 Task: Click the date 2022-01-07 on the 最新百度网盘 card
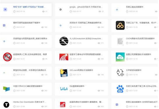tap(20, 27)
